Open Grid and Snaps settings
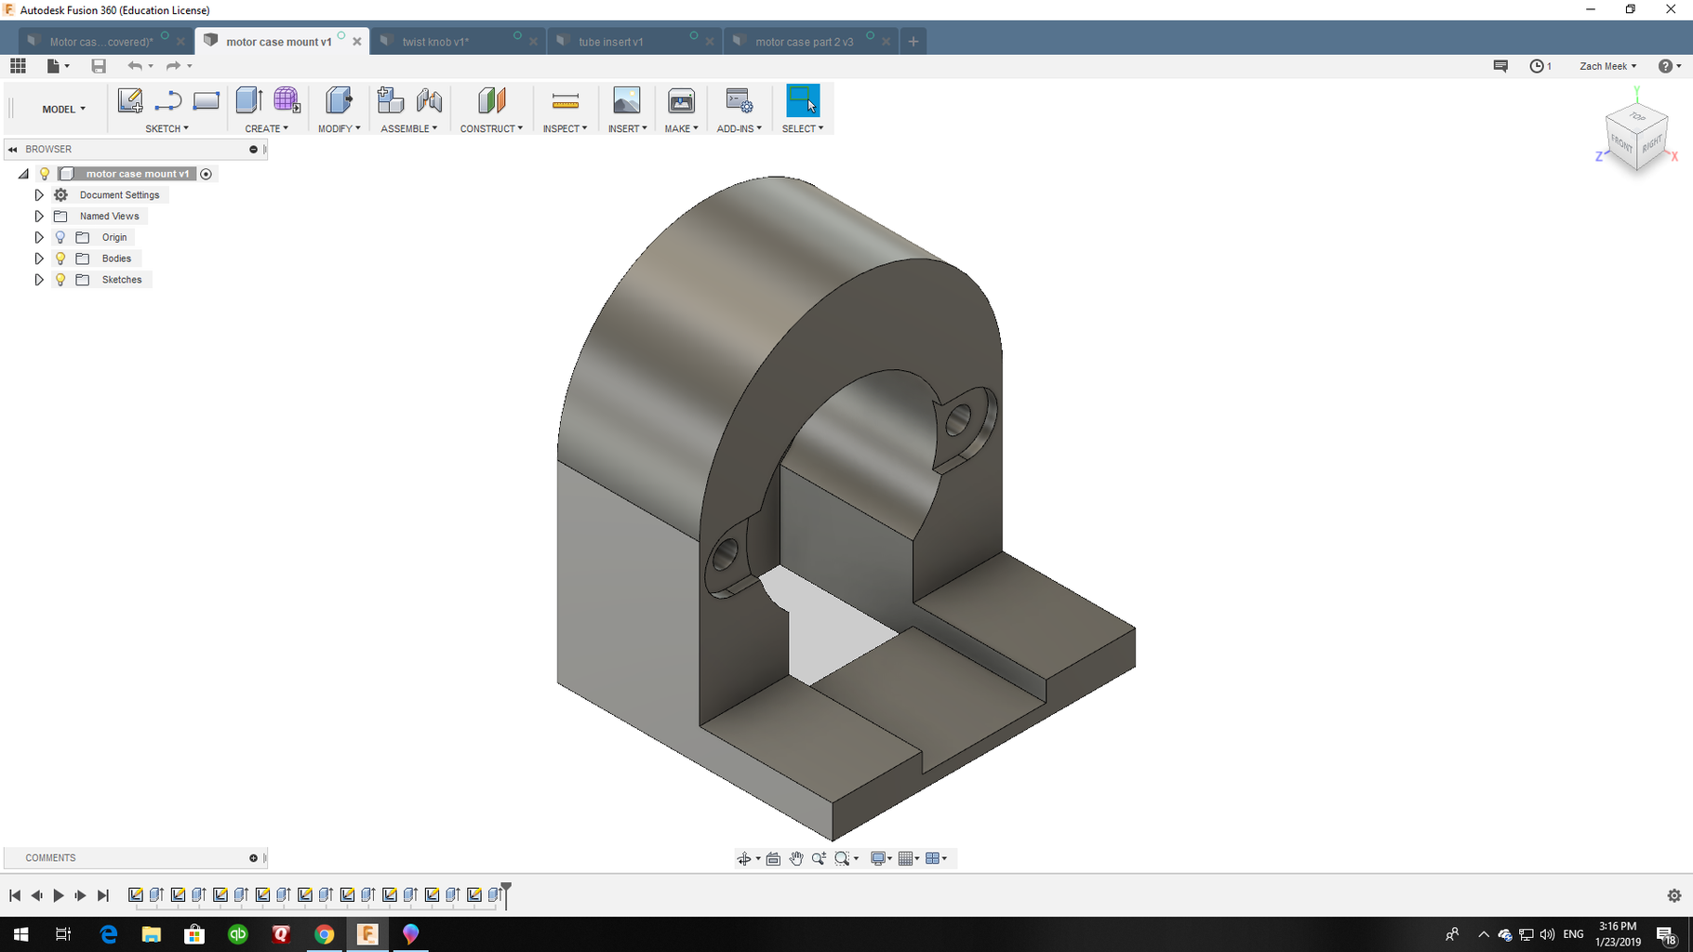The height and width of the screenshot is (952, 1693). point(906,858)
